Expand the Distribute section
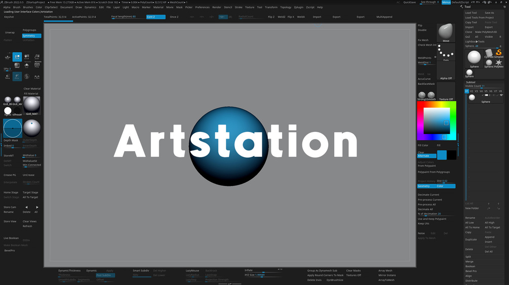Viewport: 509px width, 285px height. [x=472, y=281]
